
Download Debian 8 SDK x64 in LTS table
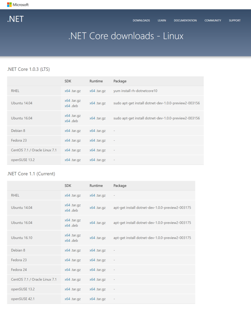(x=67, y=131)
